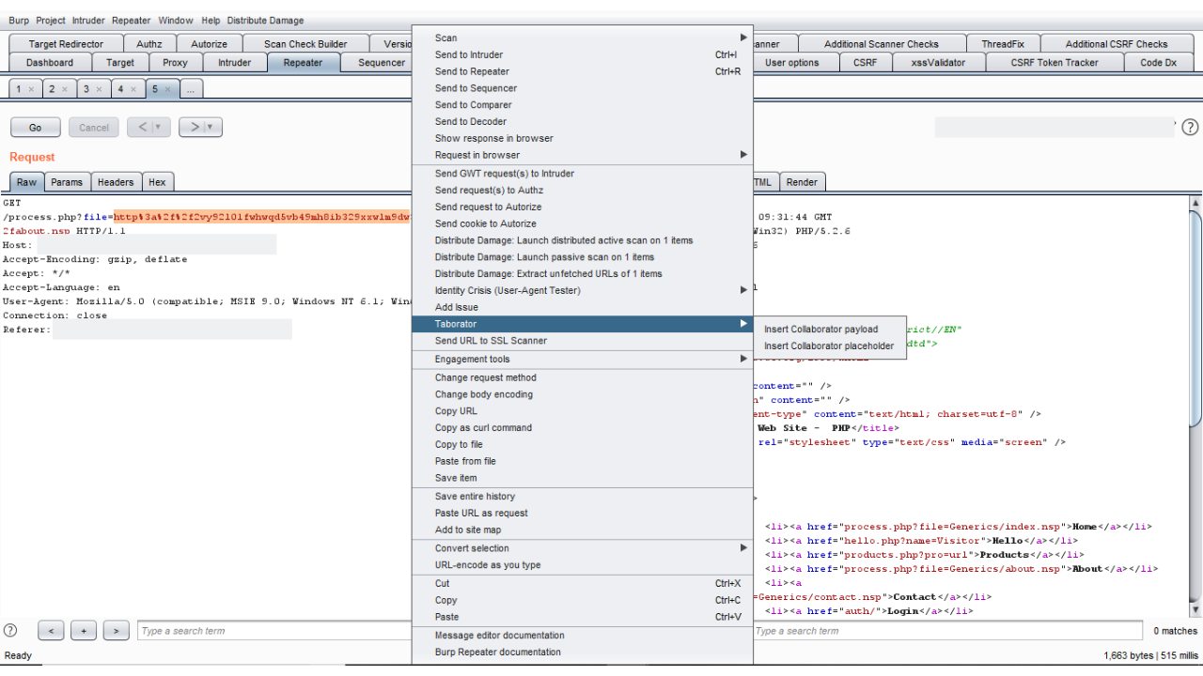Click the target host field at top right

(1055, 127)
